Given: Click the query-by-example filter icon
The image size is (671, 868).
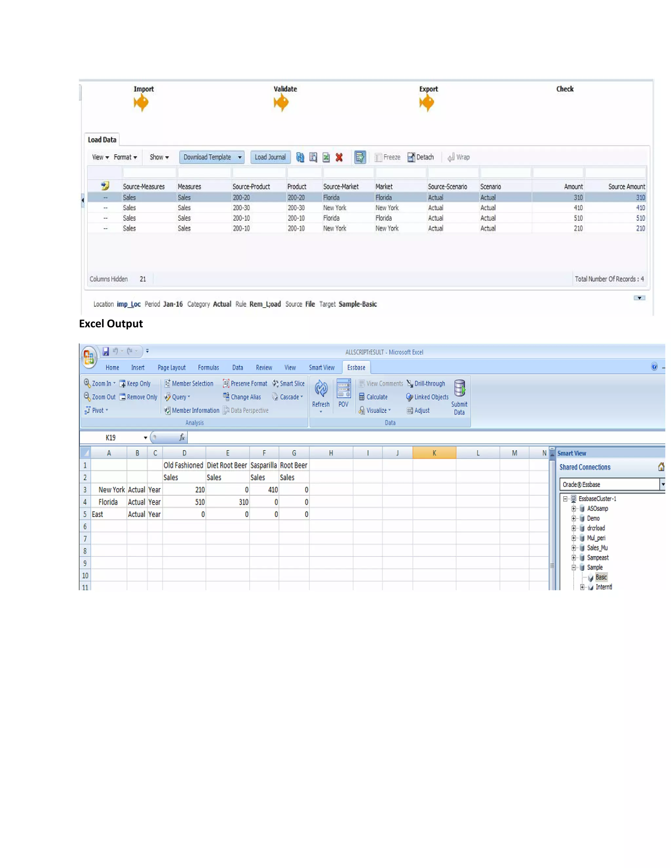Looking at the screenshot, I should [360, 157].
